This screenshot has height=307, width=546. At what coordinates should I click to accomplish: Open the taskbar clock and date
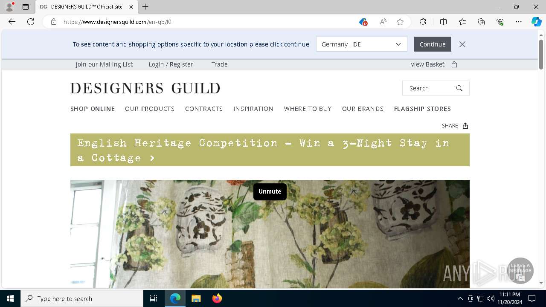coord(510,298)
